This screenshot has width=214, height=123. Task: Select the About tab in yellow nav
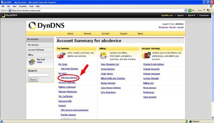point(70,34)
